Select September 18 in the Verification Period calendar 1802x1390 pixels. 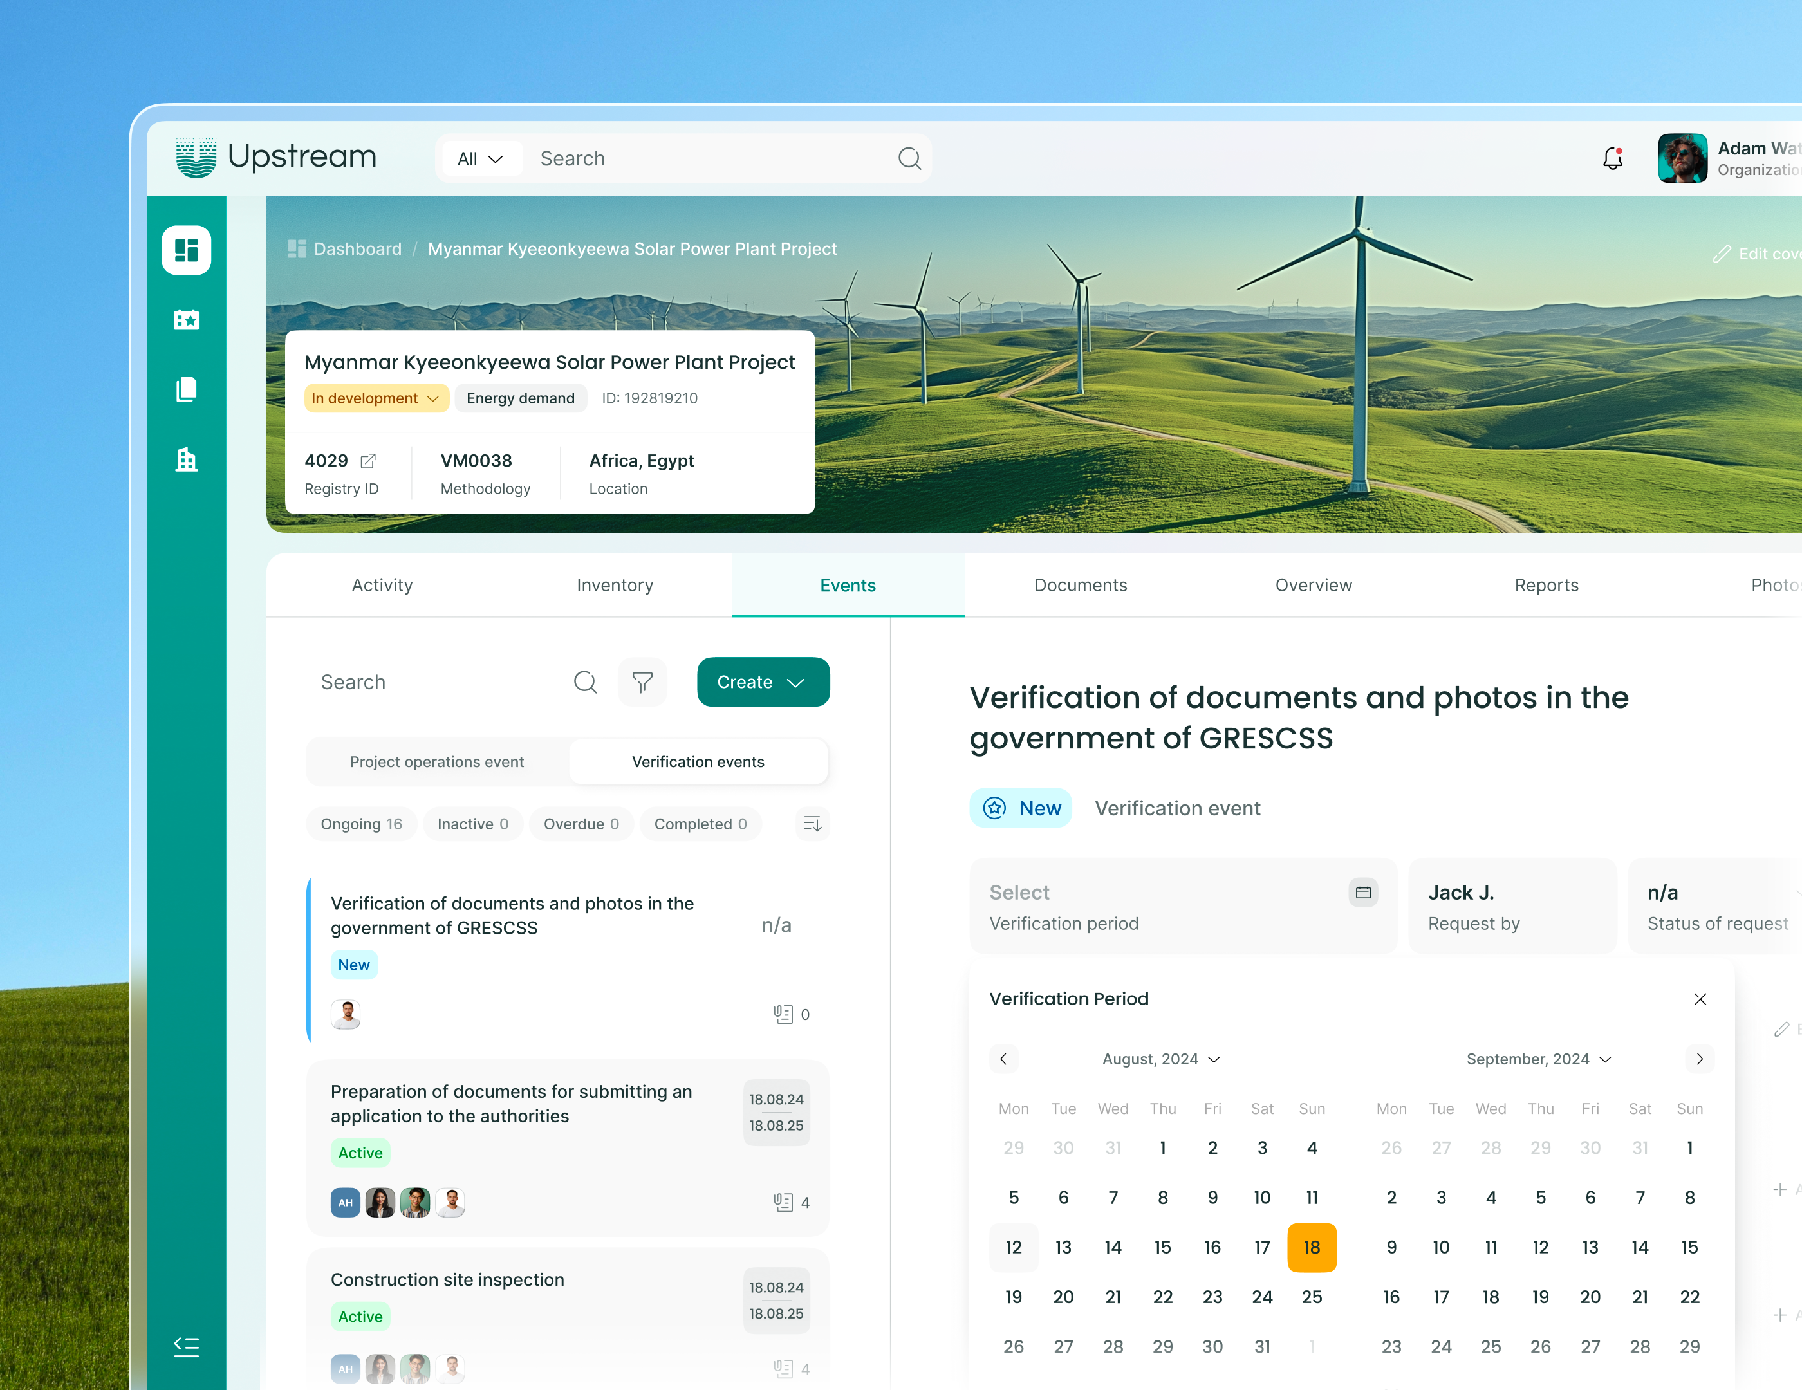[1491, 1297]
